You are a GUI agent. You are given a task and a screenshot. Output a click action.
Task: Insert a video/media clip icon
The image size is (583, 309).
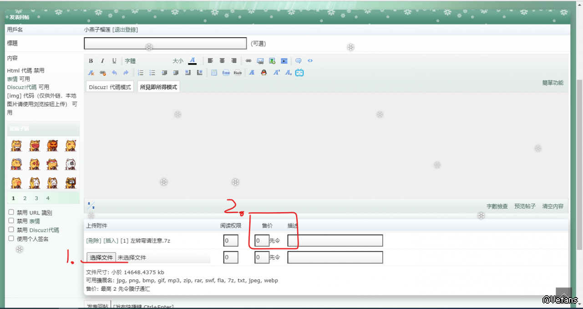point(284,61)
